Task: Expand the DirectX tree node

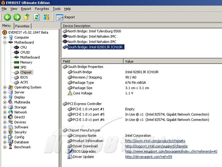Action: [5, 117]
